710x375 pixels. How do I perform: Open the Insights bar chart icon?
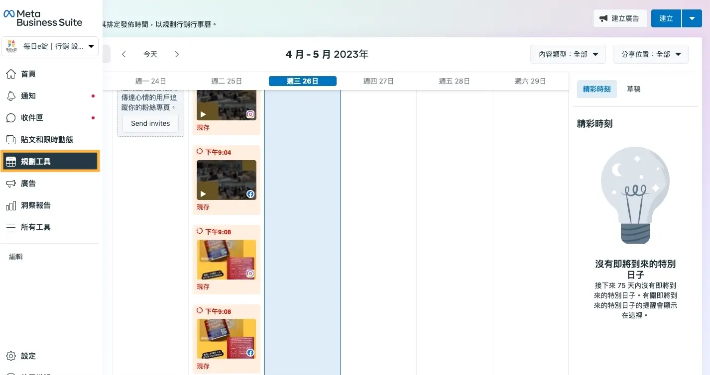(x=11, y=205)
